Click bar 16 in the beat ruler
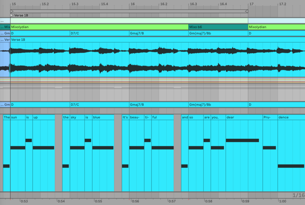The width and height of the screenshot is (305, 205). pyautogui.click(x=133, y=4)
